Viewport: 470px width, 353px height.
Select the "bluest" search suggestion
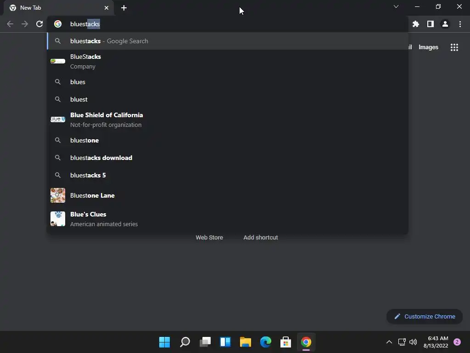tap(228, 99)
